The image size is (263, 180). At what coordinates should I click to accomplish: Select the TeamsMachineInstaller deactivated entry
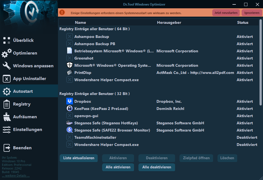pos(95,137)
